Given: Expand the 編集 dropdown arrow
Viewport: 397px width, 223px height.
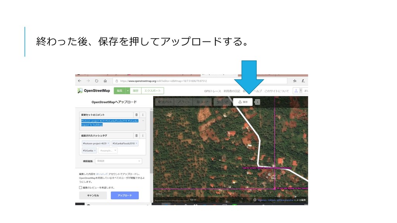Looking at the screenshot, I should [x=128, y=91].
